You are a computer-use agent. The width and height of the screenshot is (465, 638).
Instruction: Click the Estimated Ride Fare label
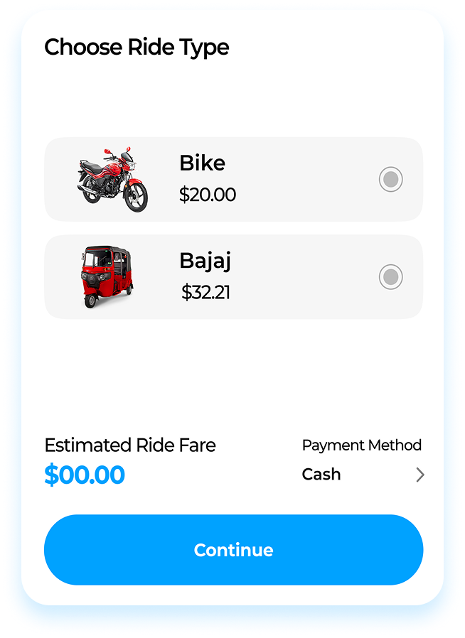pos(129,445)
